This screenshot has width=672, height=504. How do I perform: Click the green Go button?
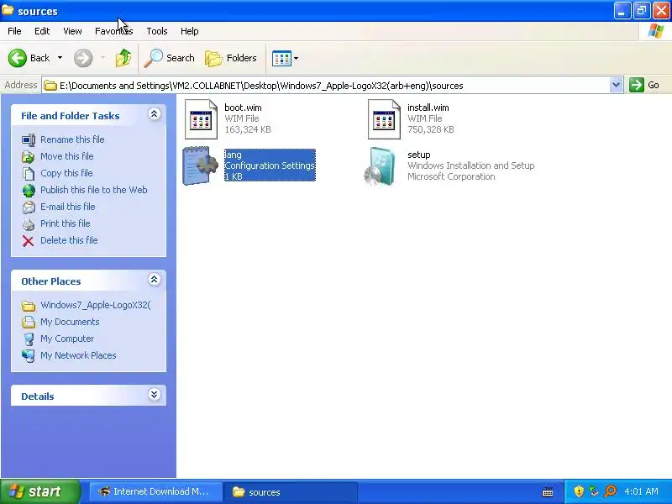click(644, 85)
